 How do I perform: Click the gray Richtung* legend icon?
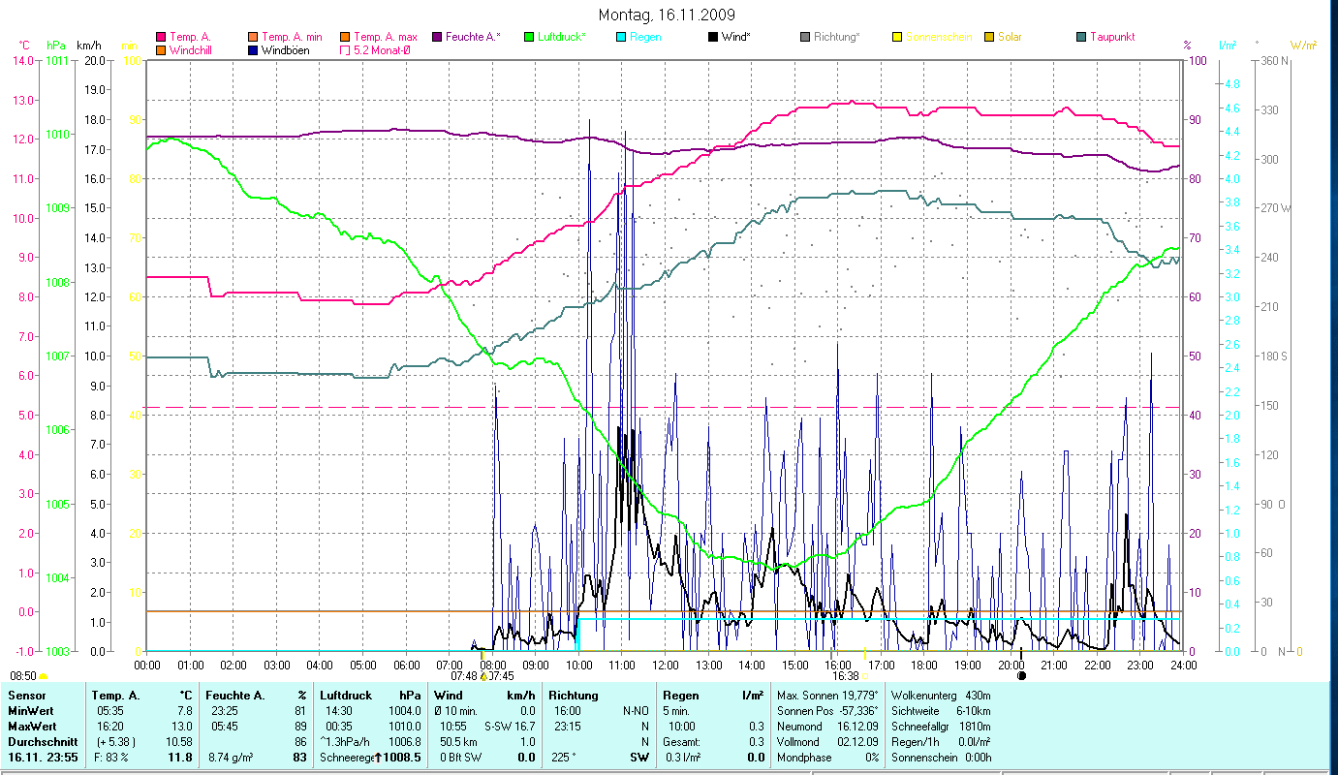coord(805,37)
